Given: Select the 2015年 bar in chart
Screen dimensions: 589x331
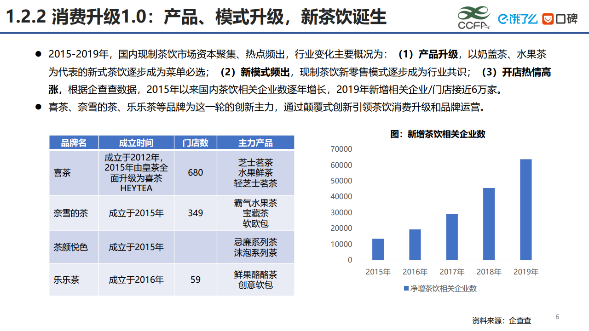Looking at the screenshot, I should 378,249.
